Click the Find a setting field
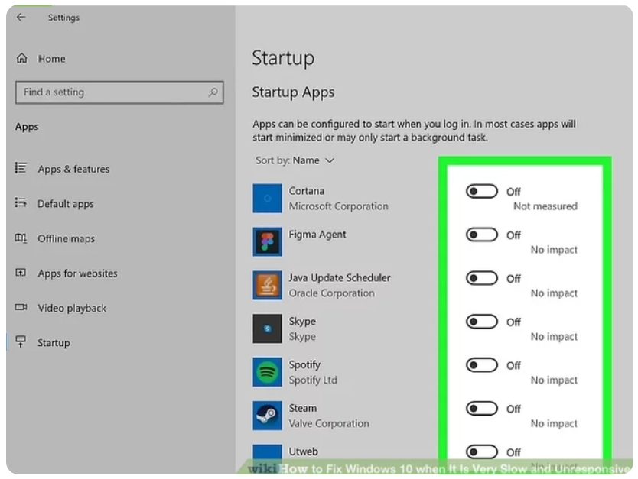The image size is (638, 479). [111, 92]
